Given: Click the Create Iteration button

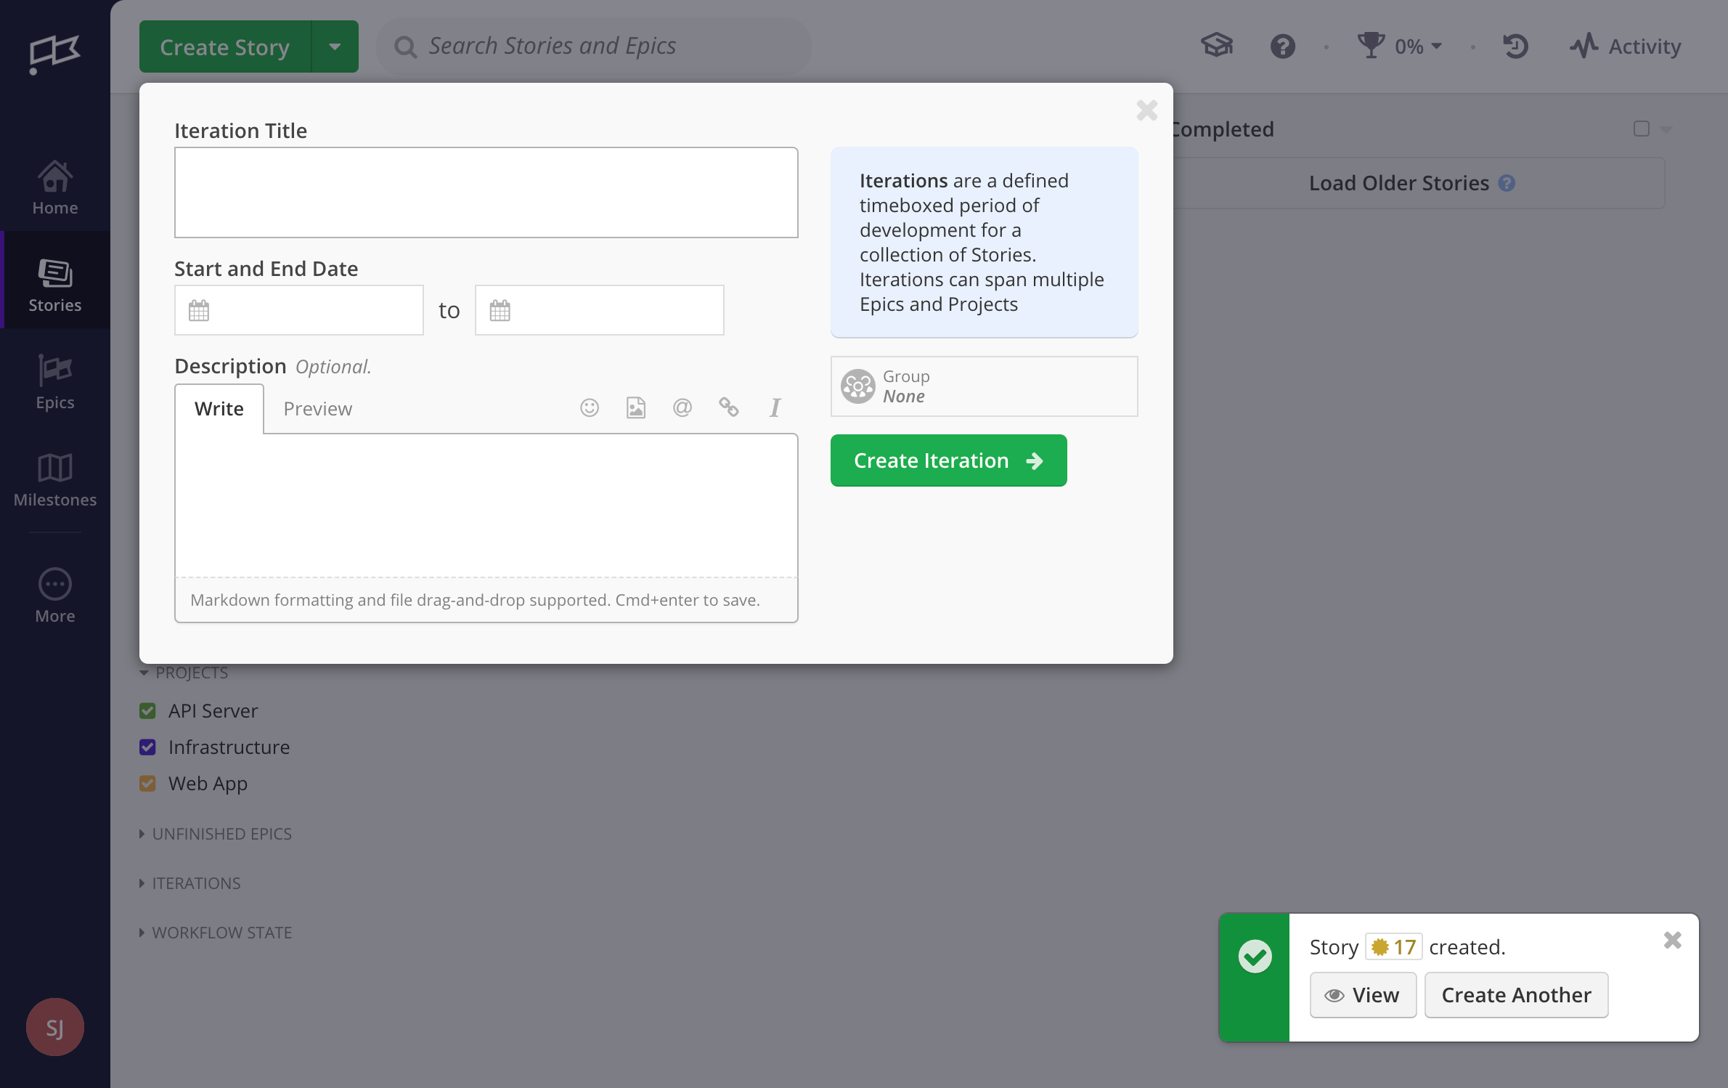Looking at the screenshot, I should click(x=947, y=460).
